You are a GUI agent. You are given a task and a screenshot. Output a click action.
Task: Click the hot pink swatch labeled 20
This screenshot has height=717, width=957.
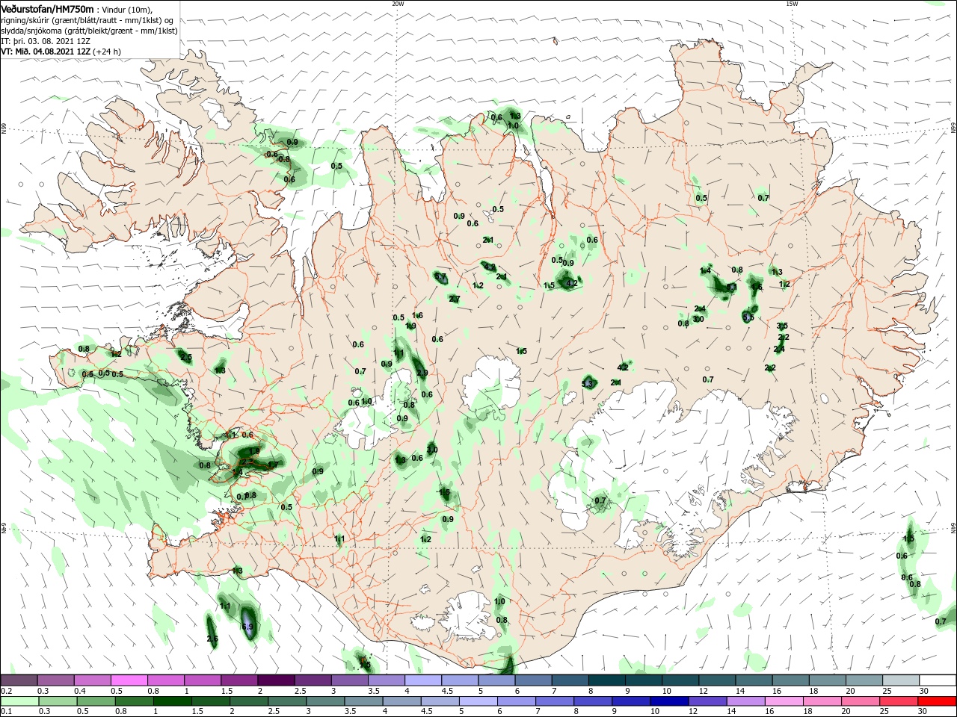[861, 701]
